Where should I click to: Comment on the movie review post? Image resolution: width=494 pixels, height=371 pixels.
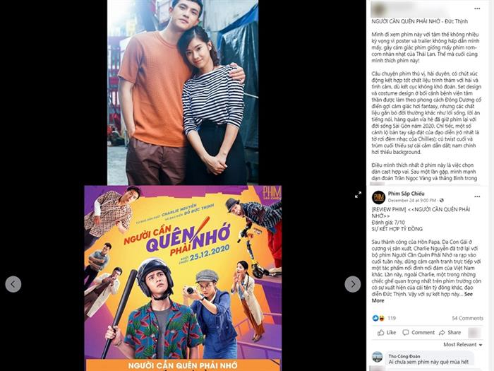tap(418, 333)
